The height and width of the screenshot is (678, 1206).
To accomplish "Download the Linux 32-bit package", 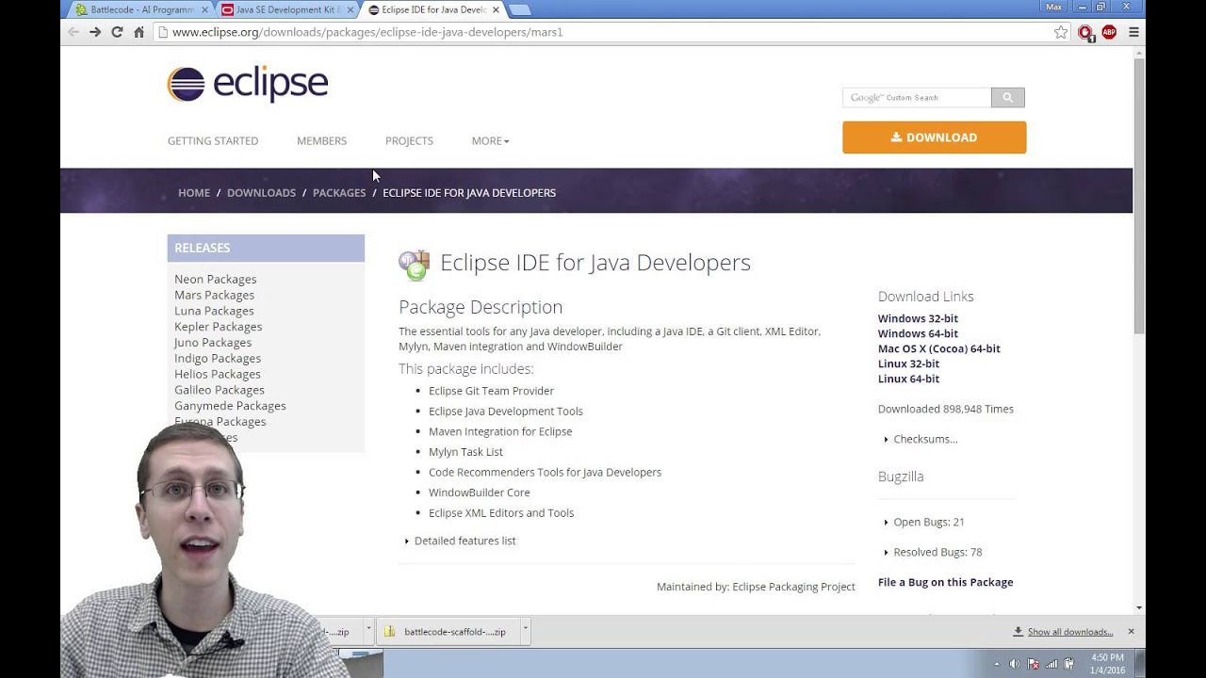I will pyautogui.click(x=908, y=363).
